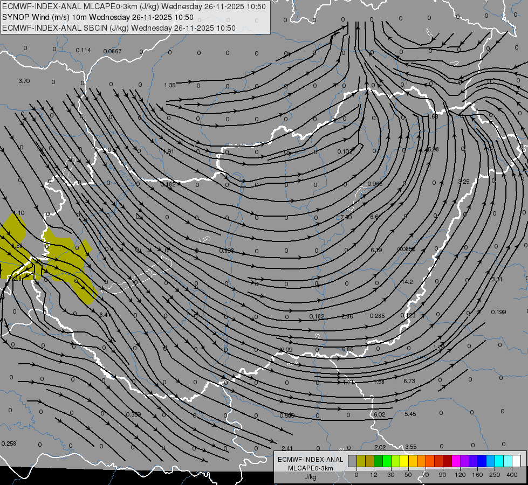Select the bright green legend swatch
The height and width of the screenshot is (485, 528).
[x=387, y=461]
